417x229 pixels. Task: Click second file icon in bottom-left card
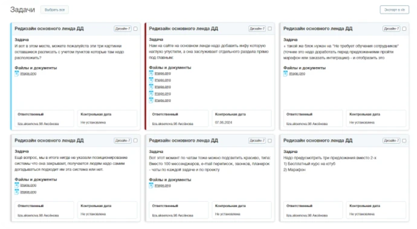click(x=17, y=192)
